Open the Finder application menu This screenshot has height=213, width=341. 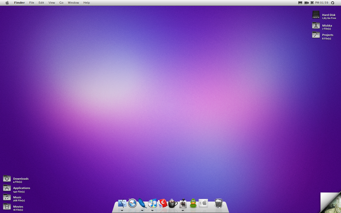[19, 3]
